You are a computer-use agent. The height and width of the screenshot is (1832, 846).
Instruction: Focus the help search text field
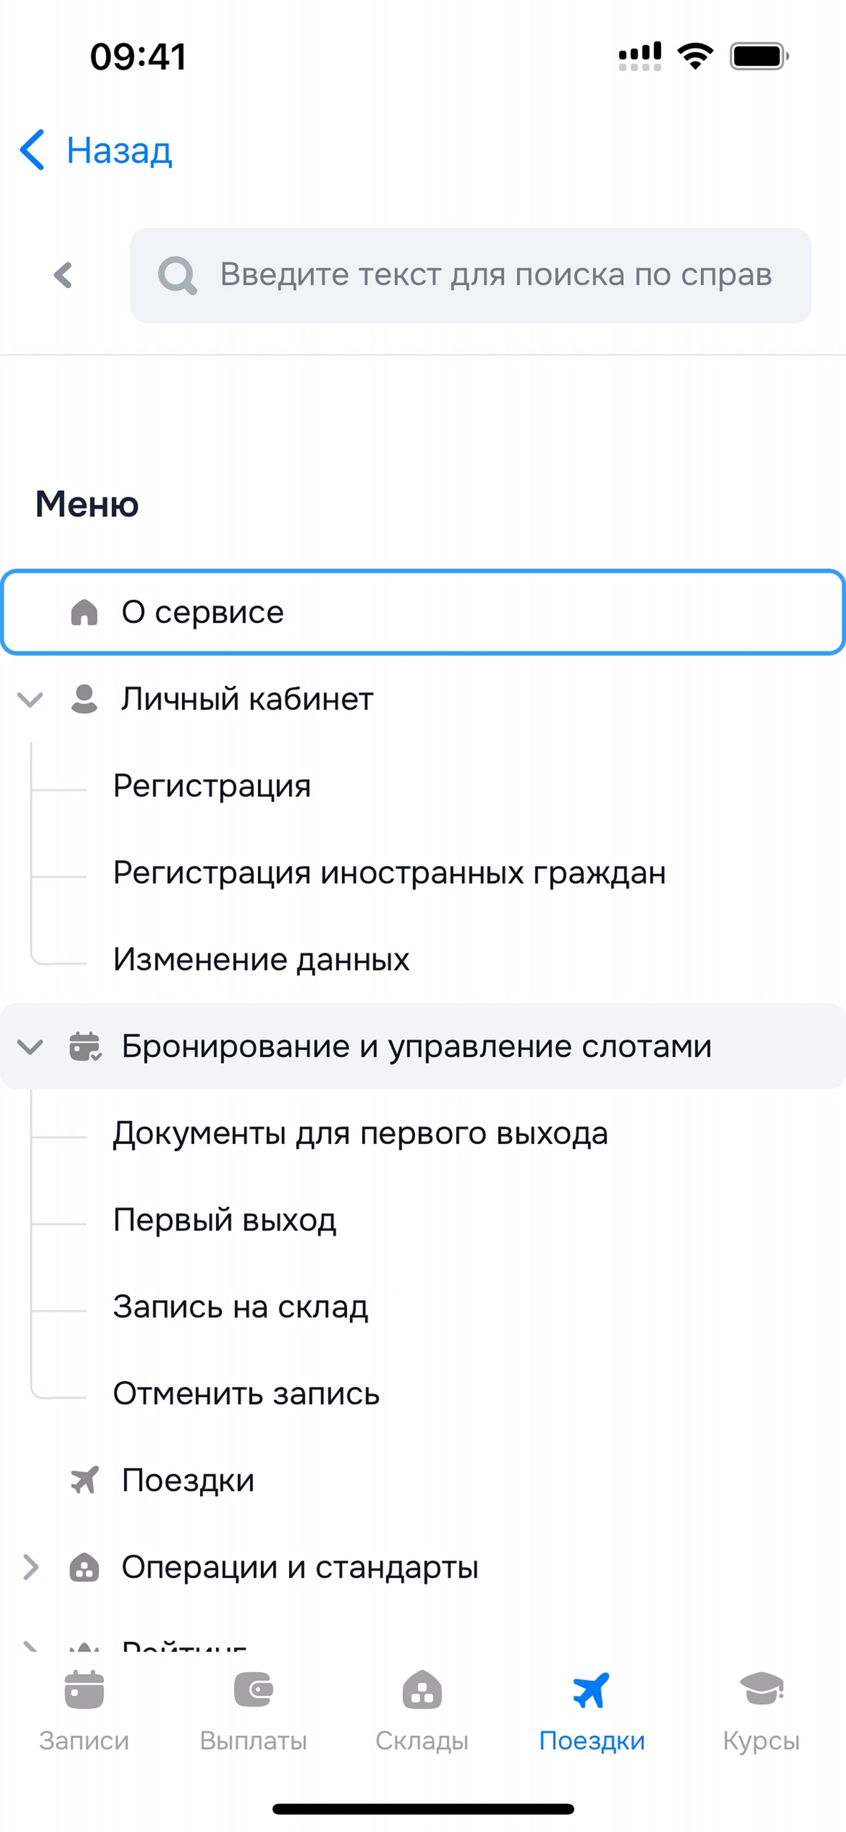[495, 275]
